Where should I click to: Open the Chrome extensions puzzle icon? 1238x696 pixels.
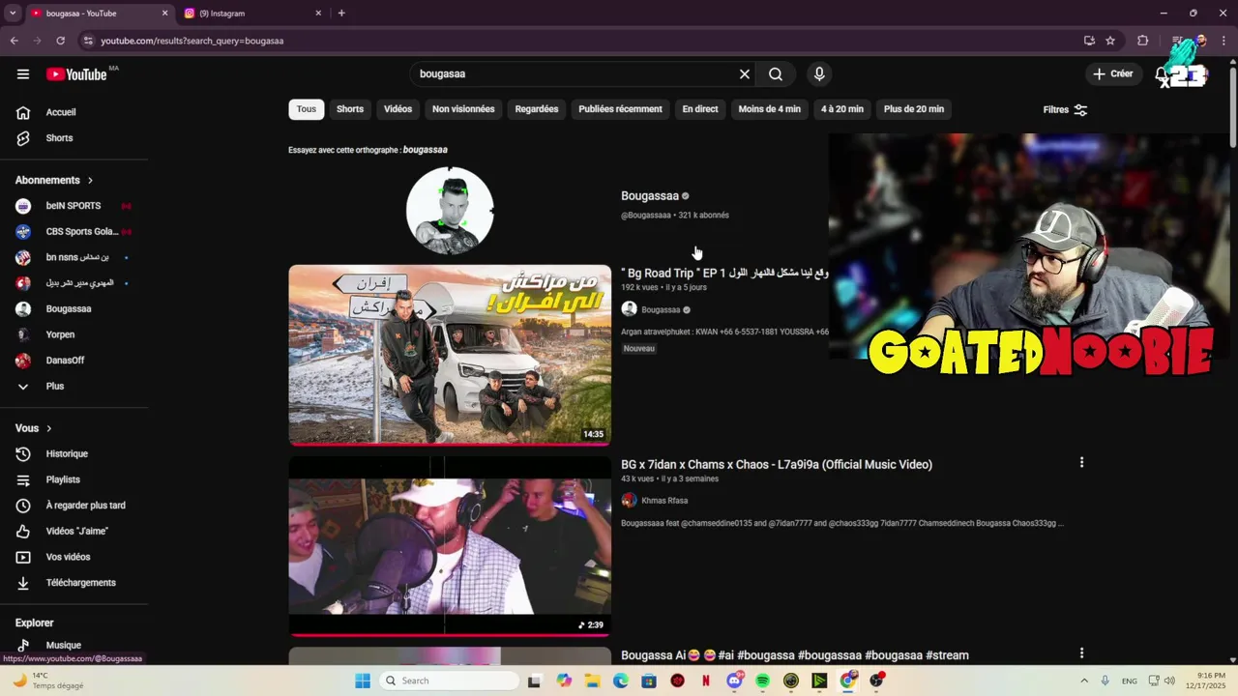click(1142, 41)
